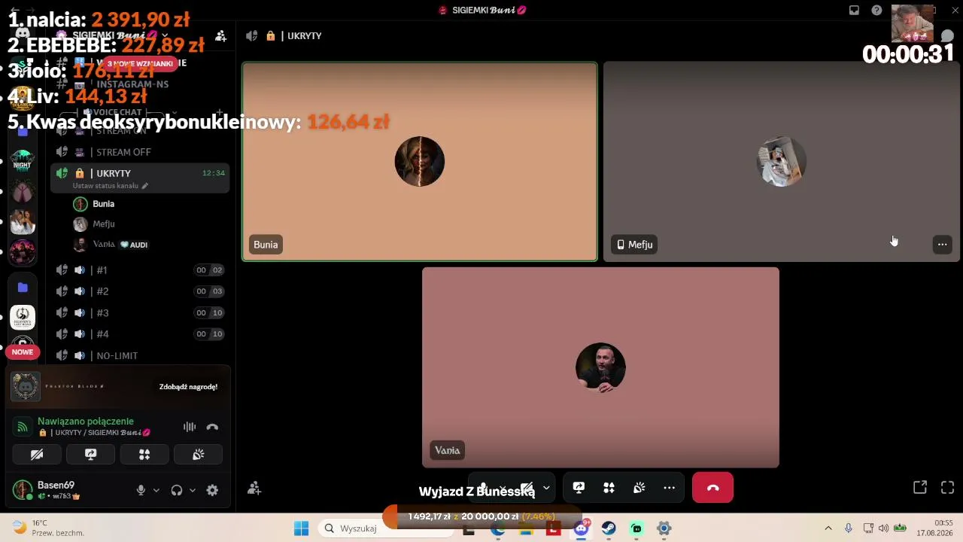Select Mefju in the voice member list

point(149,224)
